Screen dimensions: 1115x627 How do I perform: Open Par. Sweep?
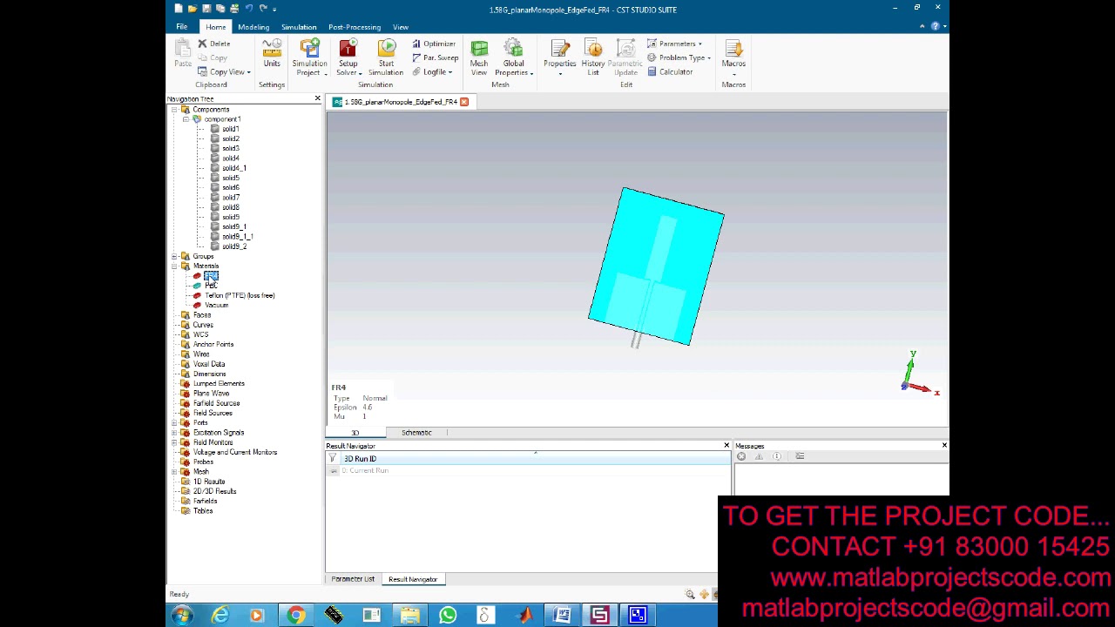click(435, 57)
